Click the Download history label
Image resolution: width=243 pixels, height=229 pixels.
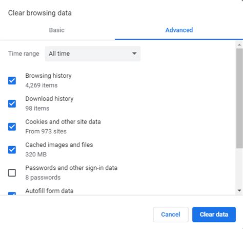[49, 99]
